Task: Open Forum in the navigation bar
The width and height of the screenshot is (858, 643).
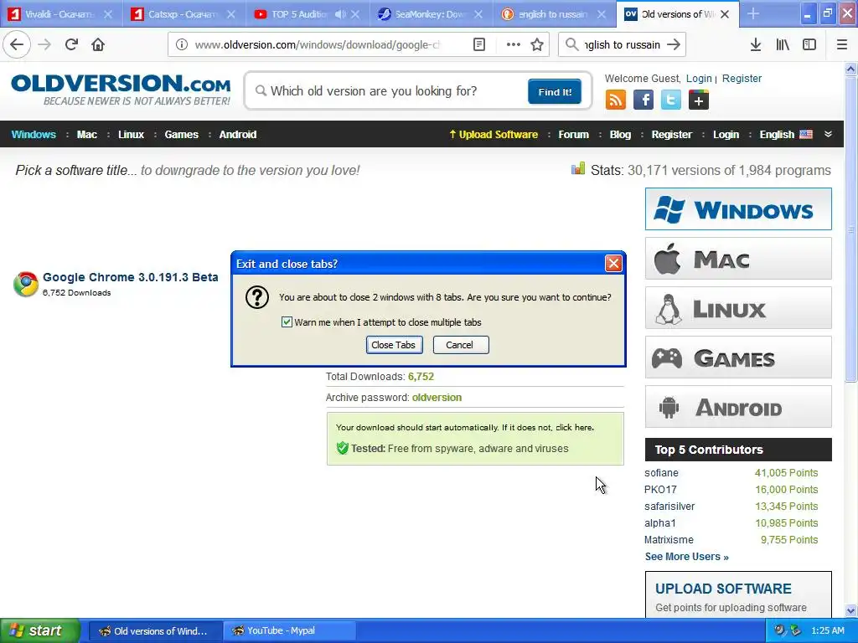Action: coord(573,135)
